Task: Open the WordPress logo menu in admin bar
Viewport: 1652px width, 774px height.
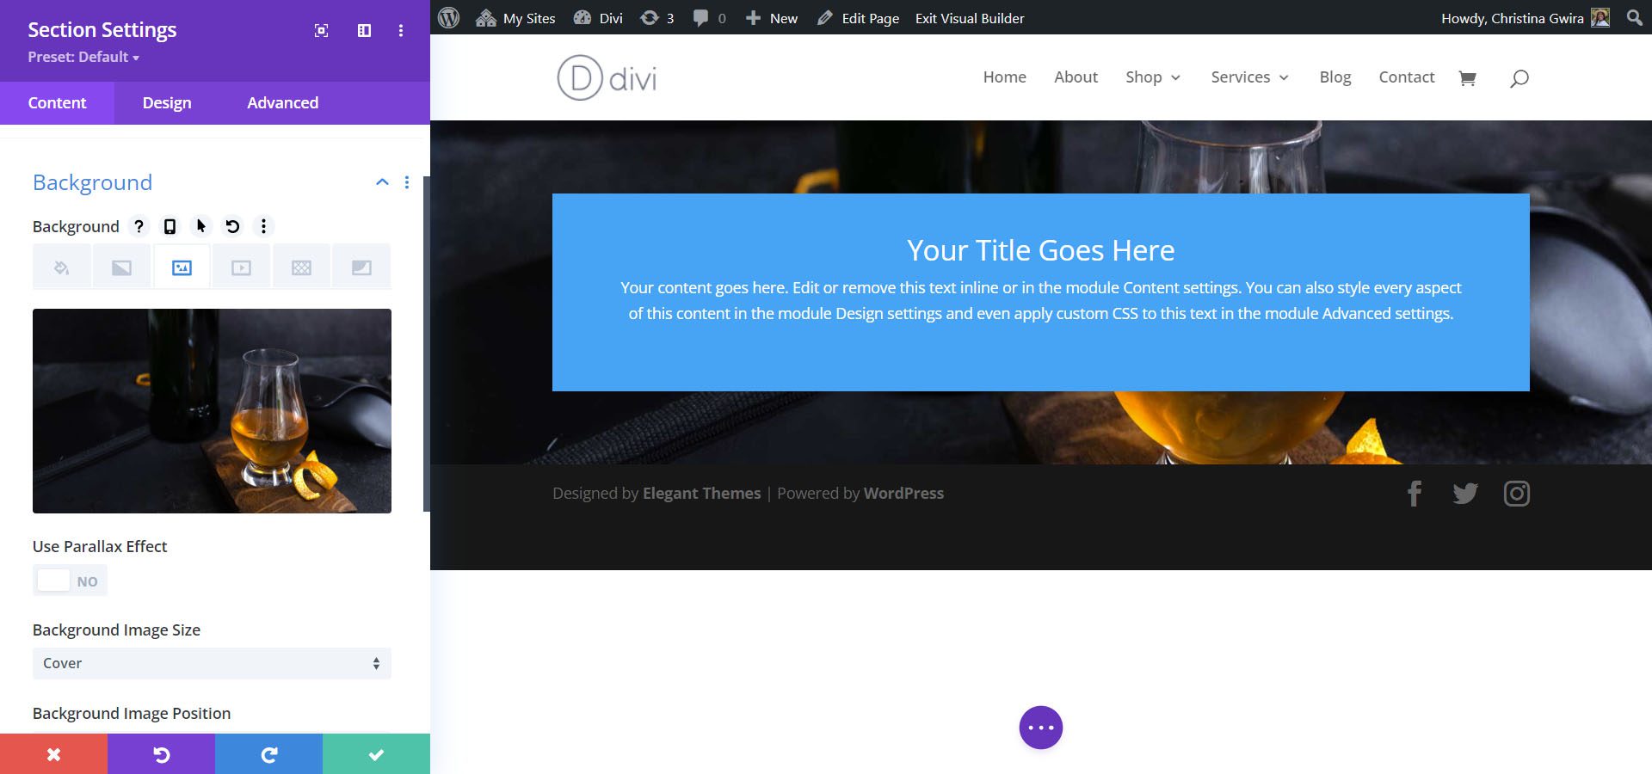Action: pos(447,17)
